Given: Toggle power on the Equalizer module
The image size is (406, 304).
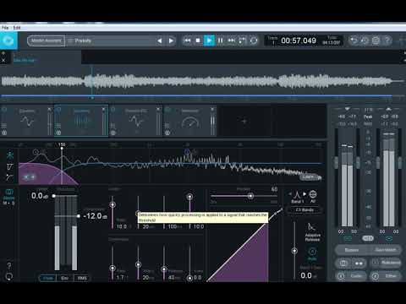Looking at the screenshot, I should [4, 110].
